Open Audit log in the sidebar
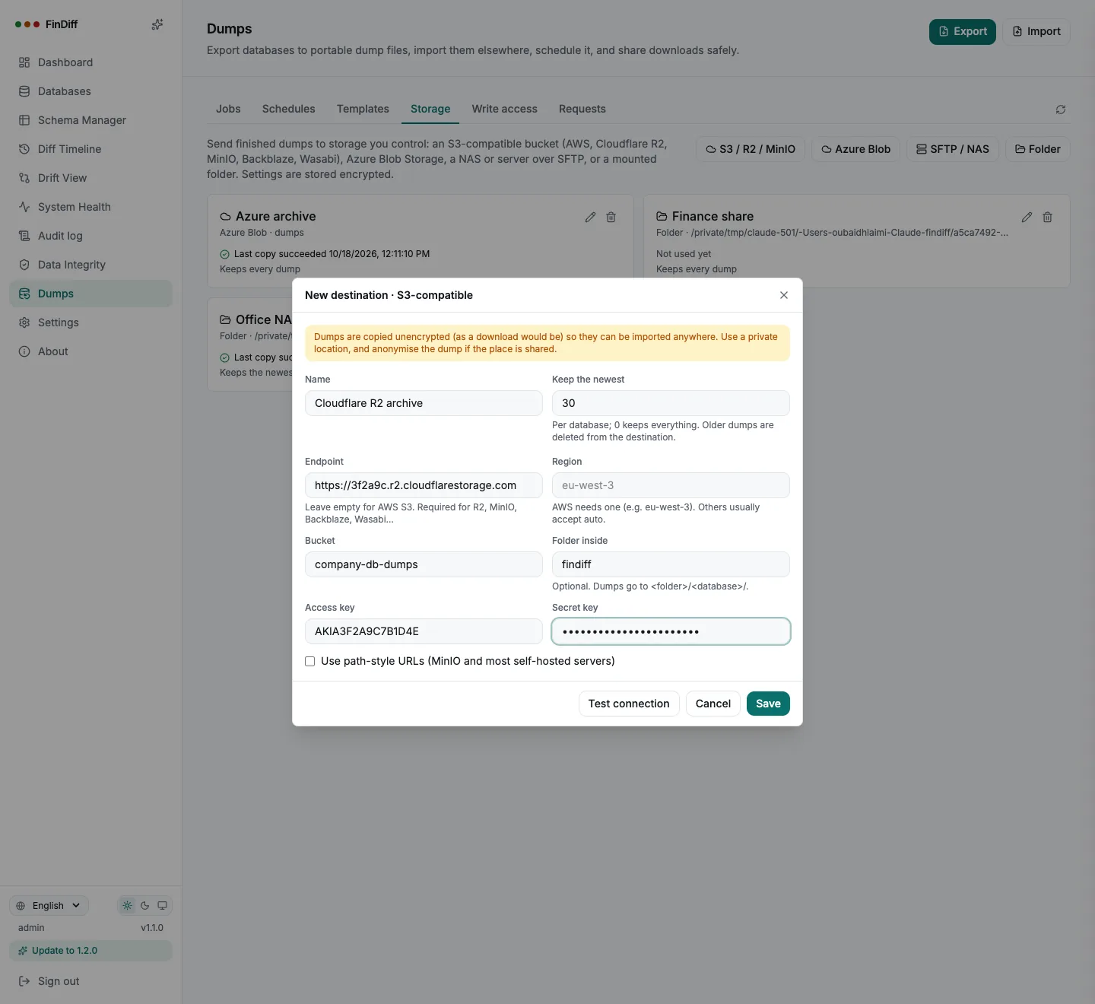The width and height of the screenshot is (1095, 1004). [x=90, y=236]
